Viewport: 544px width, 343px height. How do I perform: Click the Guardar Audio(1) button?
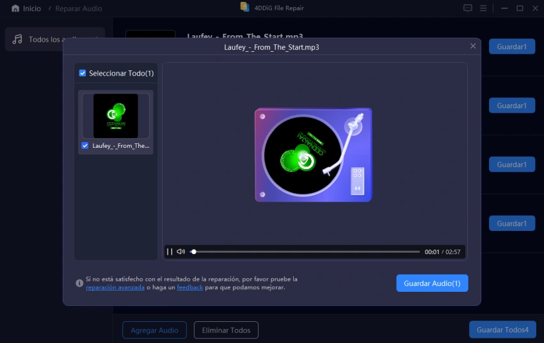point(432,283)
